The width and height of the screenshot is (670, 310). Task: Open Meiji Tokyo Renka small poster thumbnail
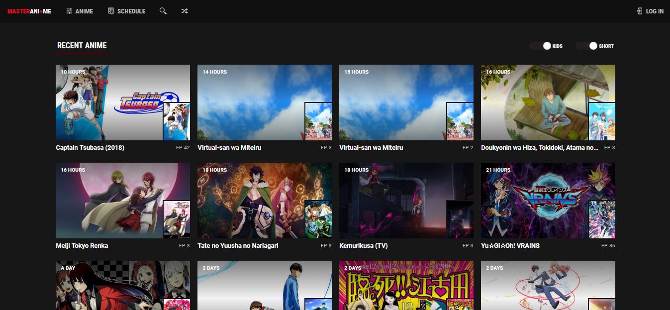[x=177, y=219]
